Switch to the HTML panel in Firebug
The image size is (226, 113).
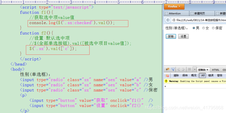tap(215, 70)
